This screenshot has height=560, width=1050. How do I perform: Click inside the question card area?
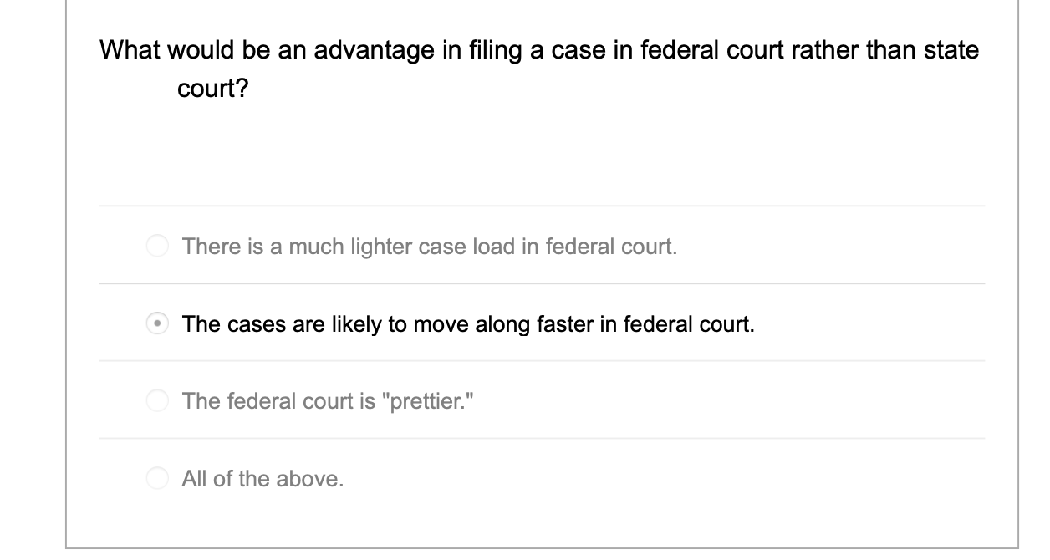coord(540,150)
